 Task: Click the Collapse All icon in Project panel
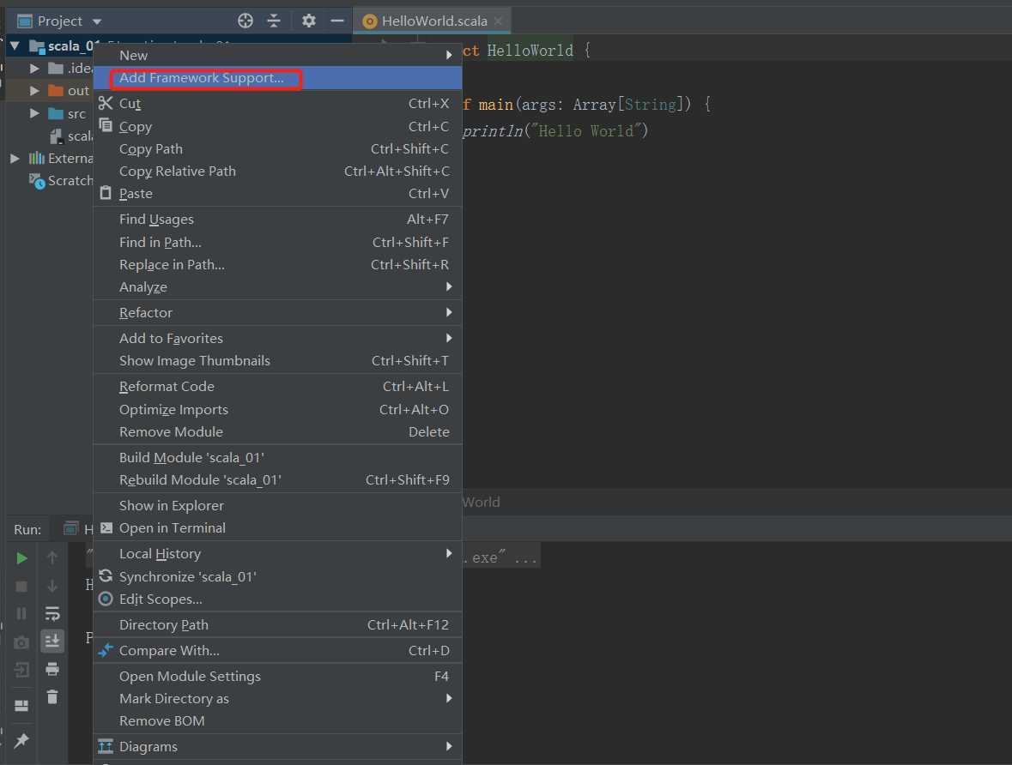coord(274,21)
